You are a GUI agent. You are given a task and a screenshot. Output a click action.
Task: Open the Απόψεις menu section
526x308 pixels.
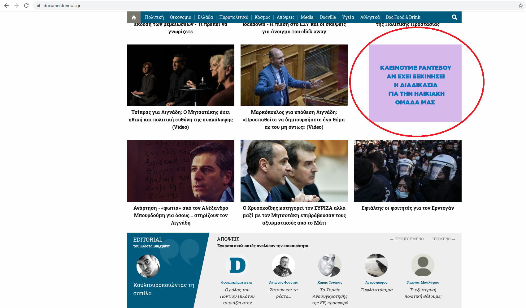[285, 17]
